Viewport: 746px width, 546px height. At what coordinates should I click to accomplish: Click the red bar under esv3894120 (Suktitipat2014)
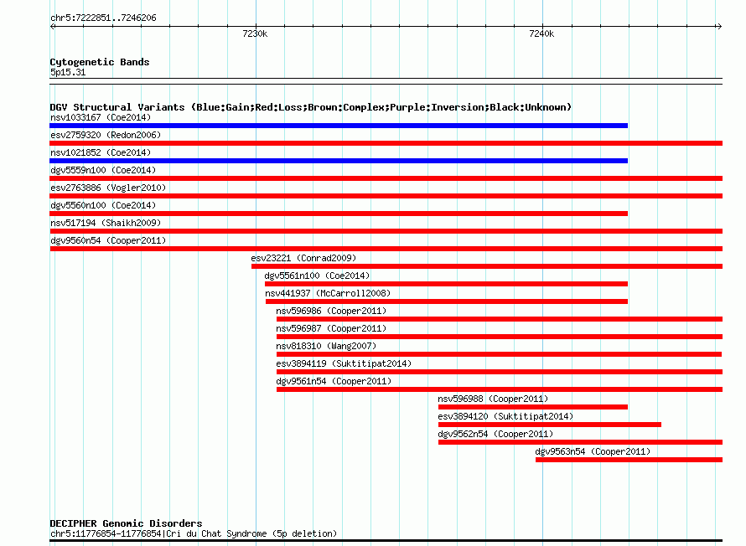(550, 425)
